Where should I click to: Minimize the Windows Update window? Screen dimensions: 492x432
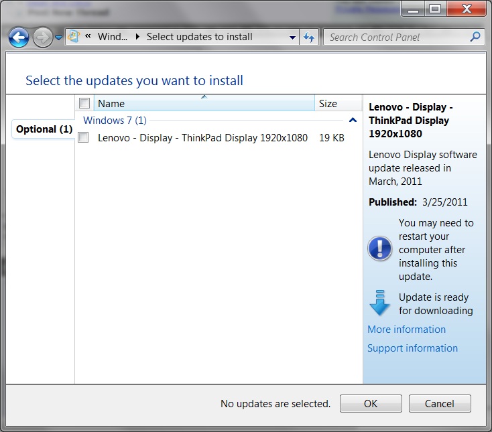click(x=413, y=9)
